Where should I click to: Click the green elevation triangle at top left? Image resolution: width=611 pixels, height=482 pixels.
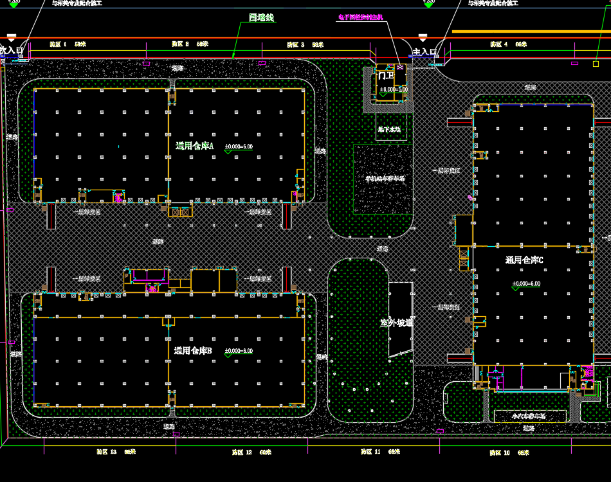14,5
